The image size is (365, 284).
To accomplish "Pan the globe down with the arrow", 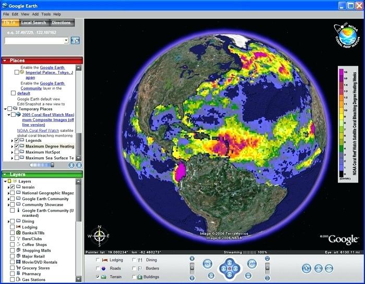I will (x=229, y=275).
